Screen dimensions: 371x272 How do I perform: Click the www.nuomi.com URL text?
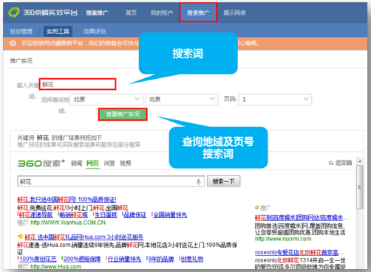(x=283, y=239)
